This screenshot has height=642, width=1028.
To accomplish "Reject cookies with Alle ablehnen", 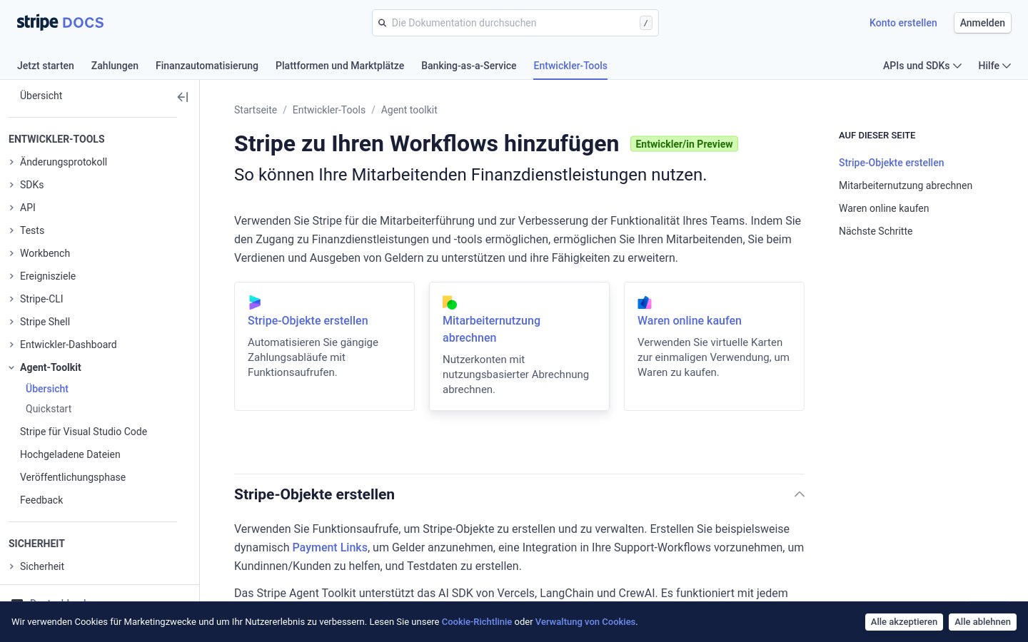I will coord(982,622).
